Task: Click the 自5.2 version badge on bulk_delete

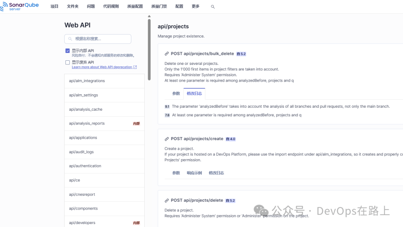Action: click(241, 53)
